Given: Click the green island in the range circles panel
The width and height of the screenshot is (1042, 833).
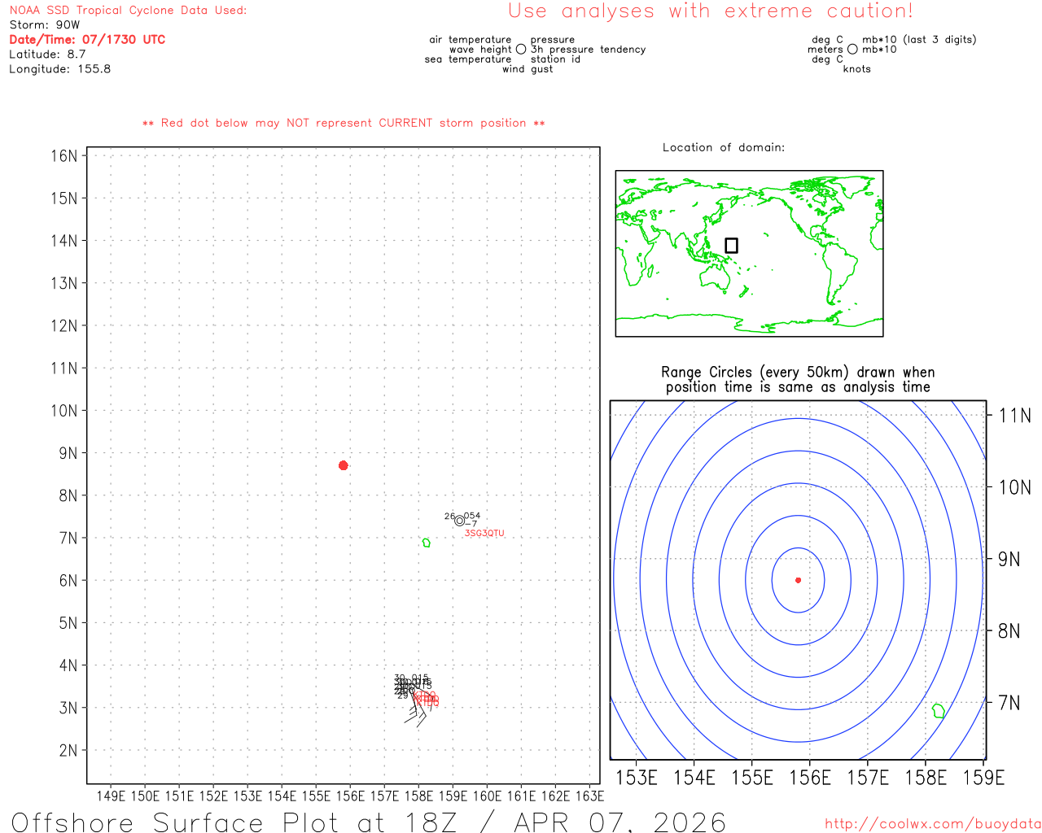Looking at the screenshot, I should 938,711.
